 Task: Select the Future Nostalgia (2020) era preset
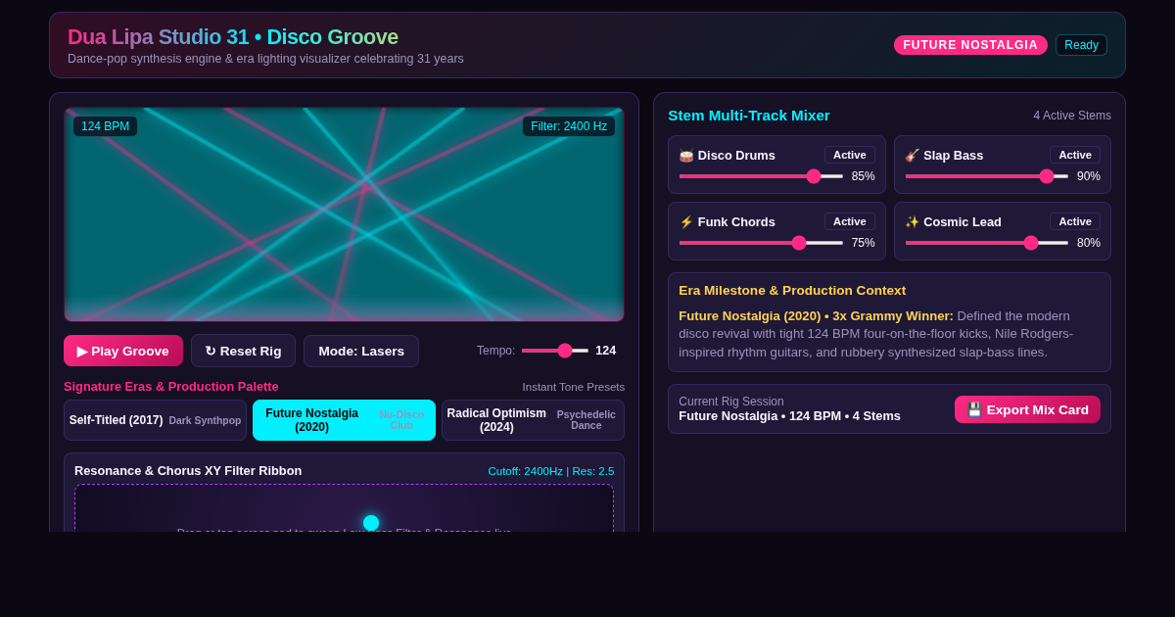pos(344,420)
